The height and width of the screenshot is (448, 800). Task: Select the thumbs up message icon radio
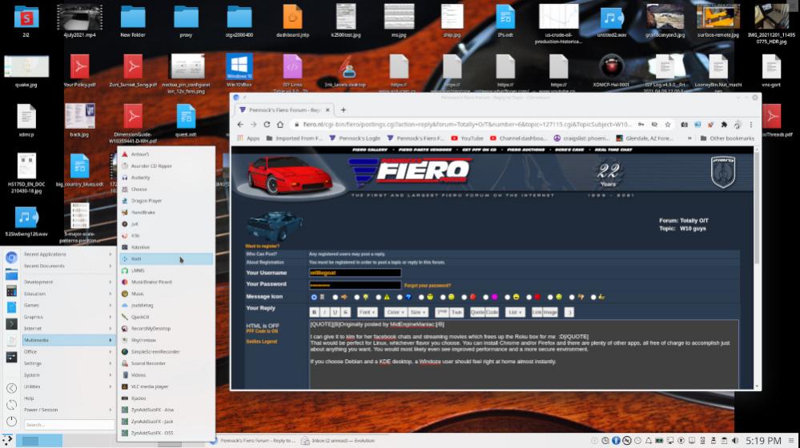593,297
